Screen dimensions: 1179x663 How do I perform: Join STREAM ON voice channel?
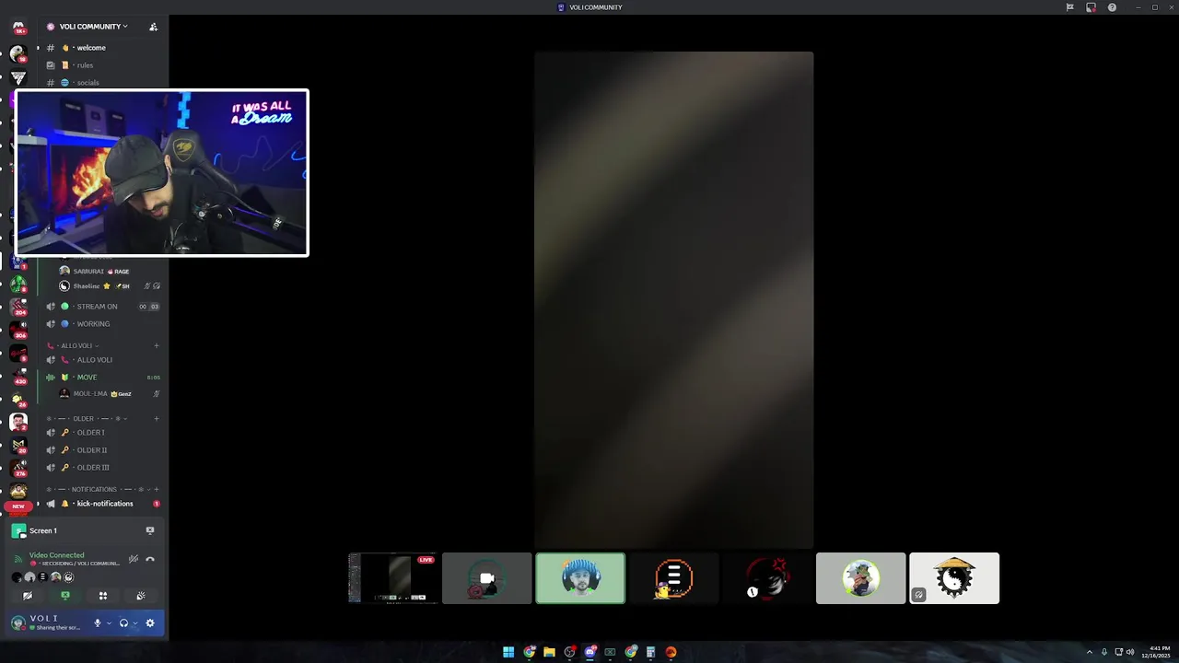click(102, 307)
